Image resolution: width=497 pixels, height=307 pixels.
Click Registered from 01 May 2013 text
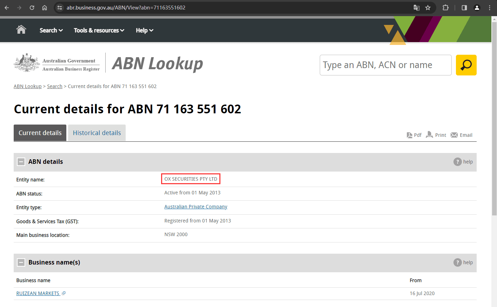198,221
